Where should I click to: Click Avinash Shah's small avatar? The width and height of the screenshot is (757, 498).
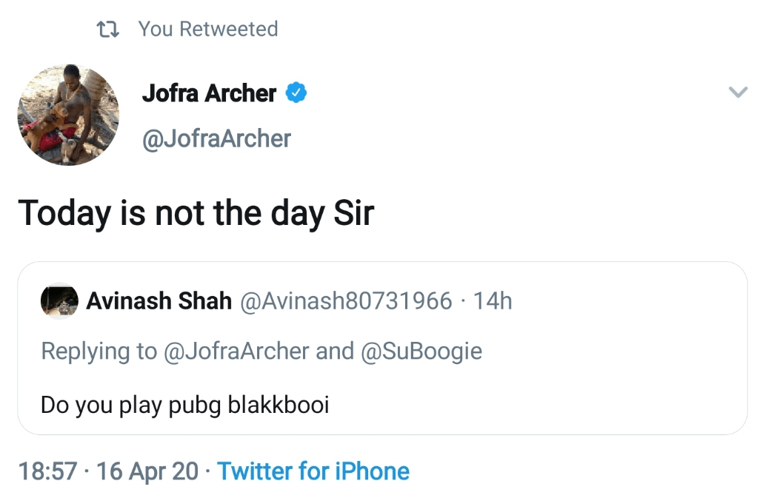59,301
